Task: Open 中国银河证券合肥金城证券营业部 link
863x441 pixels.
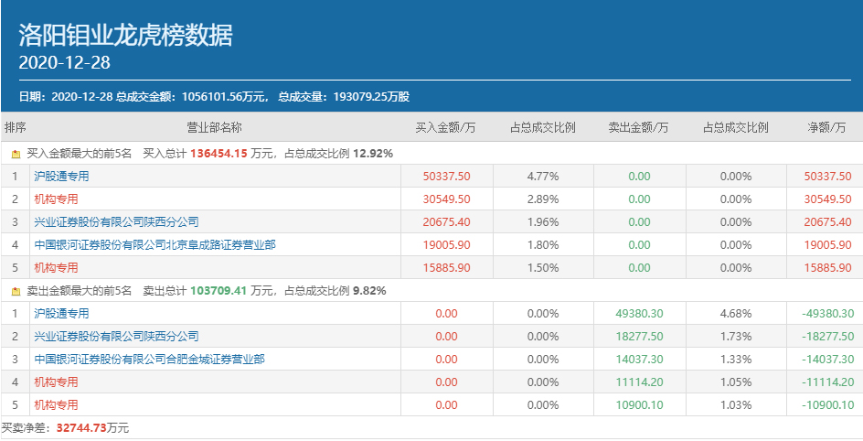Action: [x=149, y=360]
